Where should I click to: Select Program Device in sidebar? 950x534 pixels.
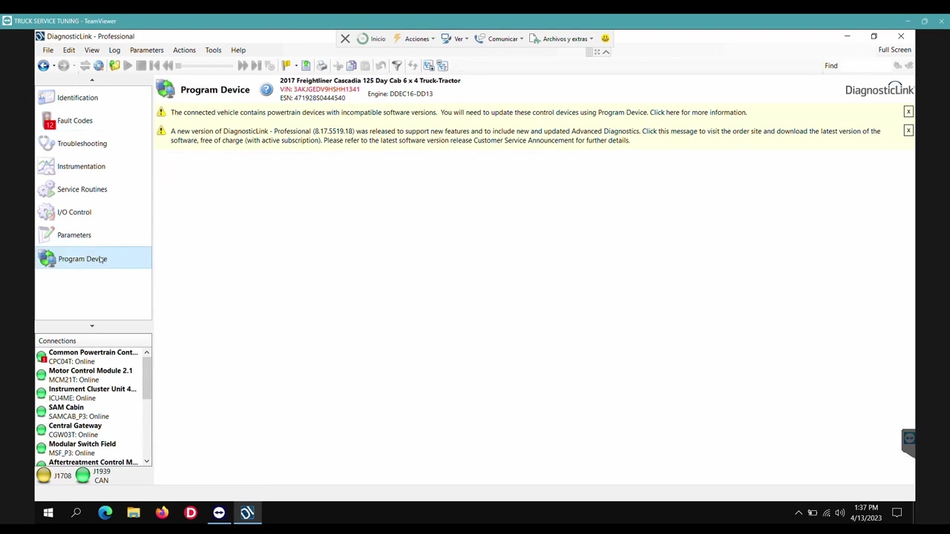coord(93,259)
